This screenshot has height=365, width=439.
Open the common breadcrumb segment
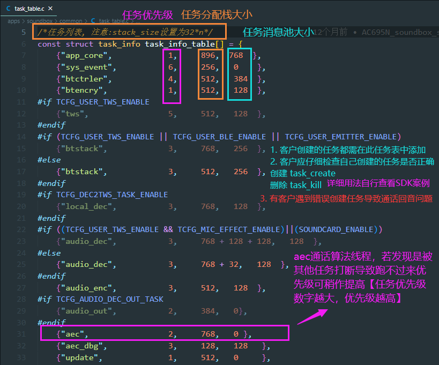coord(71,21)
